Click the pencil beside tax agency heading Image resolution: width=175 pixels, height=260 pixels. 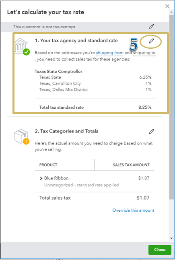(x=151, y=41)
